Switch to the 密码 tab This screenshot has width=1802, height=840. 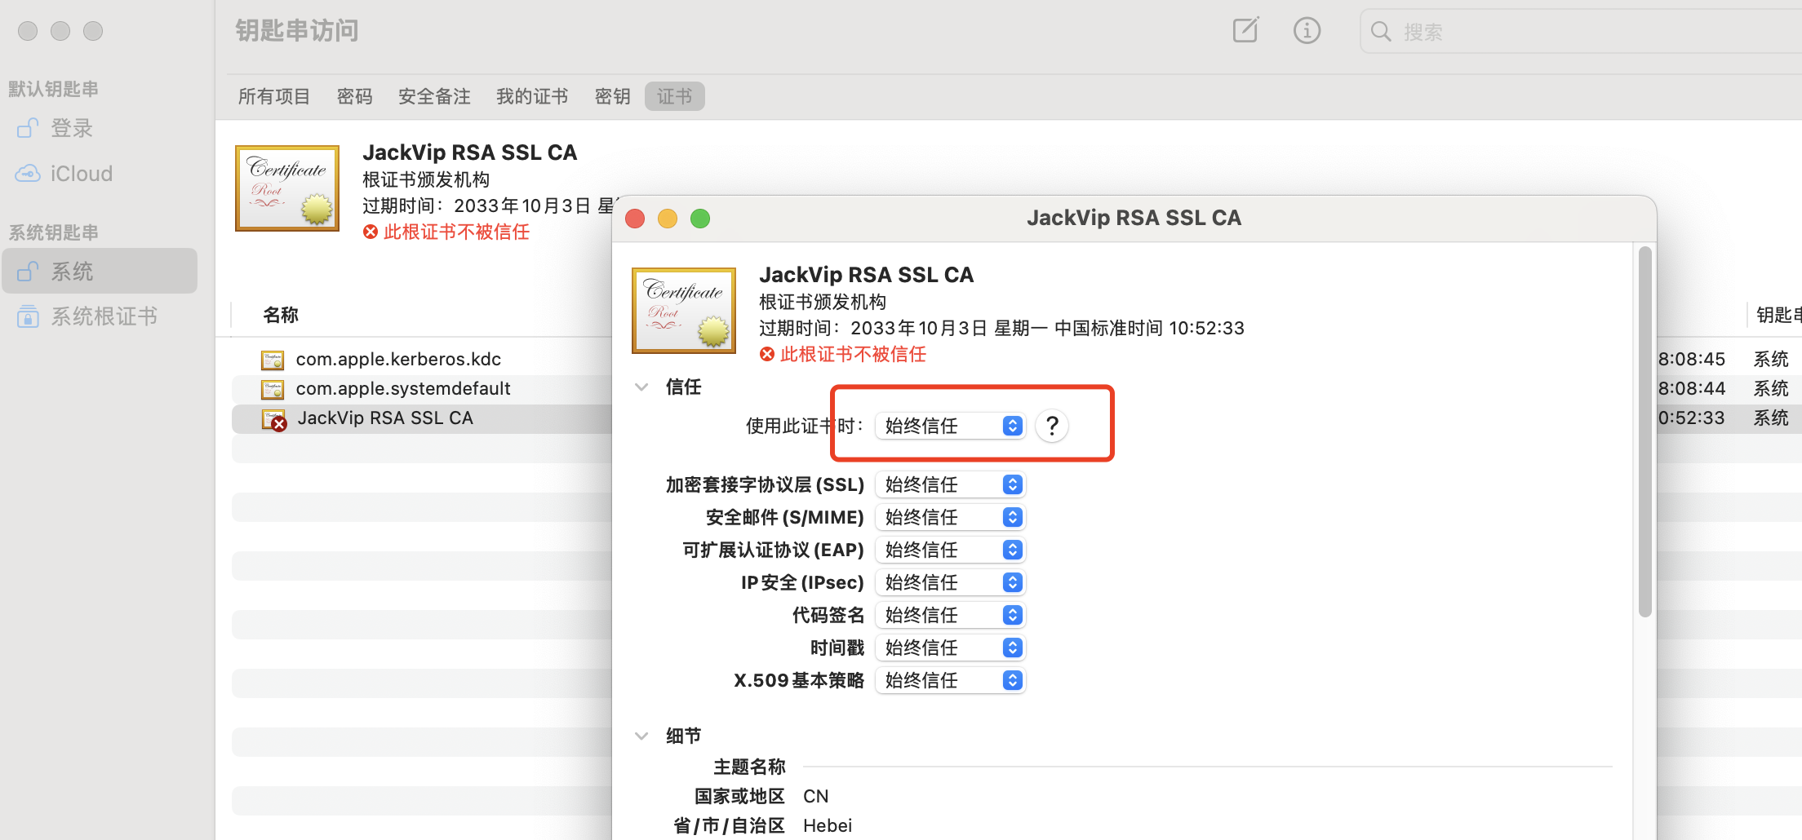pos(354,95)
